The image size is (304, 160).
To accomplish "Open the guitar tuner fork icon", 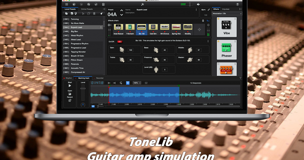I will coord(143,4).
